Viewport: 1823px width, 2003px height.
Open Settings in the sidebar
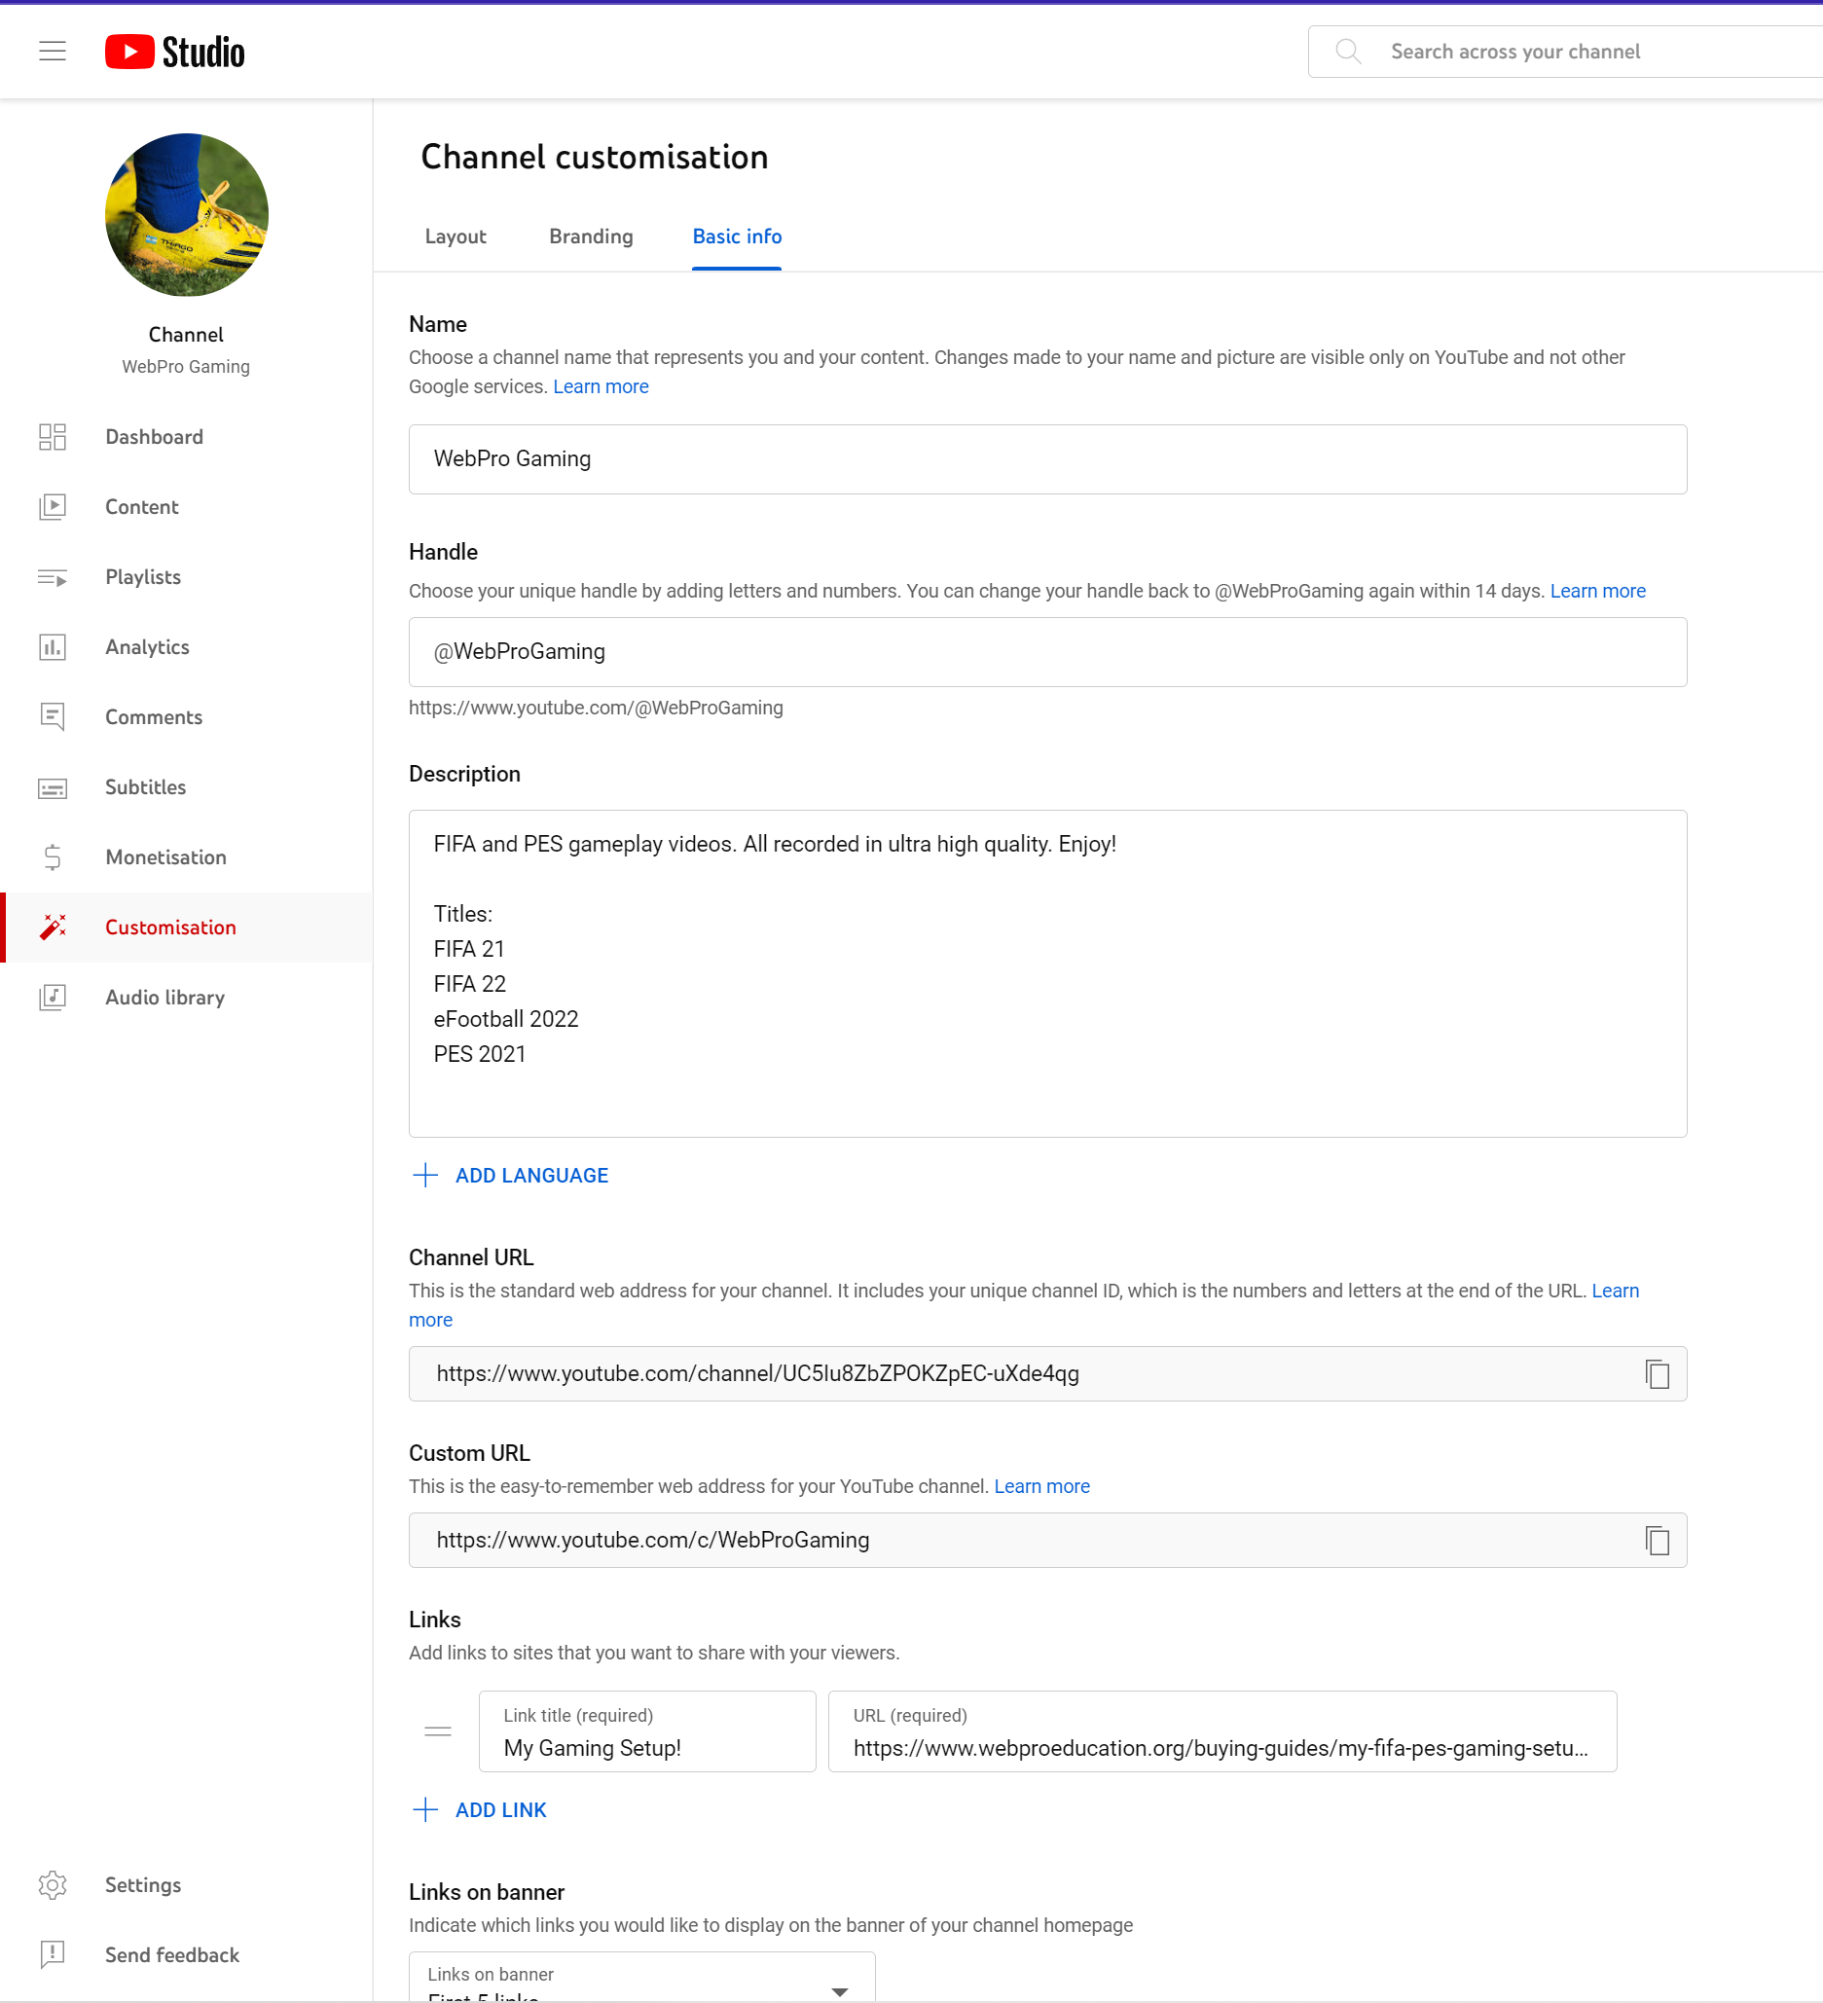coord(187,1885)
